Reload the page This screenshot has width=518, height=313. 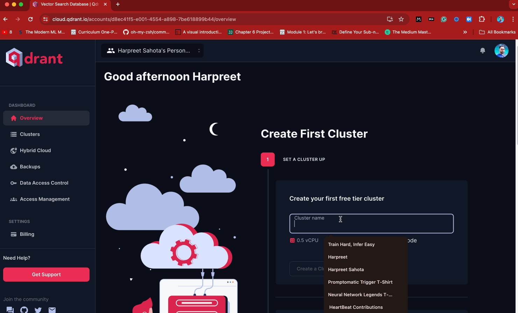click(30, 19)
